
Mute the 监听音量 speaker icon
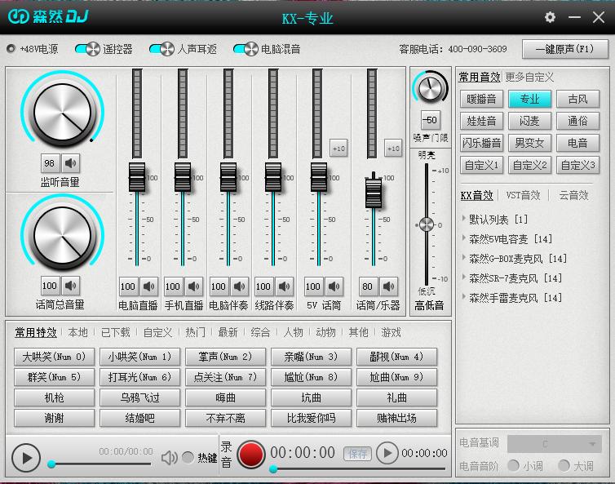click(71, 163)
